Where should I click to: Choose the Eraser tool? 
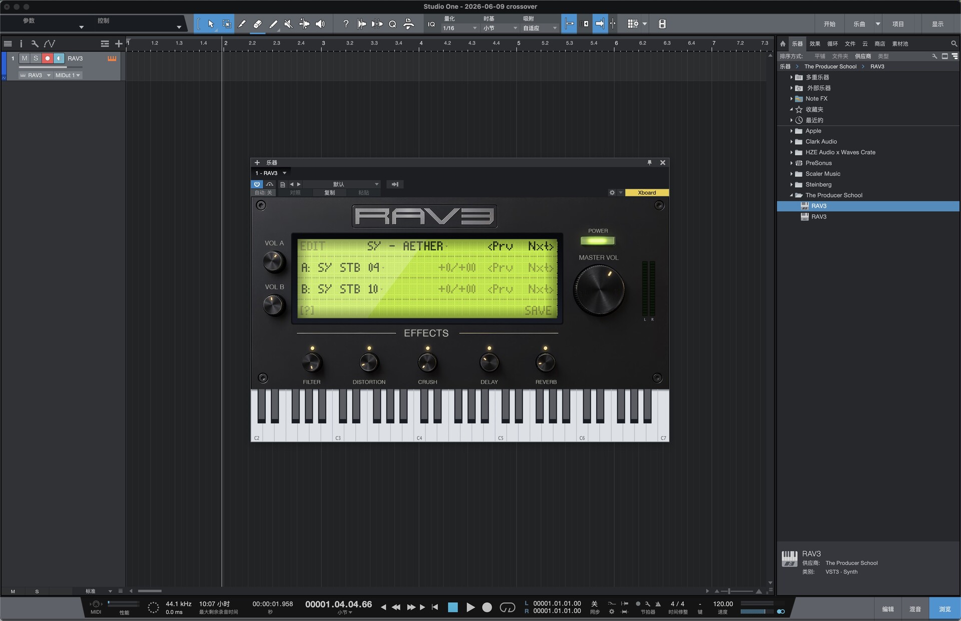click(x=257, y=24)
